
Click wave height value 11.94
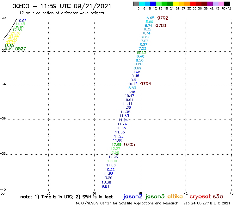pyautogui.click(x=123, y=120)
